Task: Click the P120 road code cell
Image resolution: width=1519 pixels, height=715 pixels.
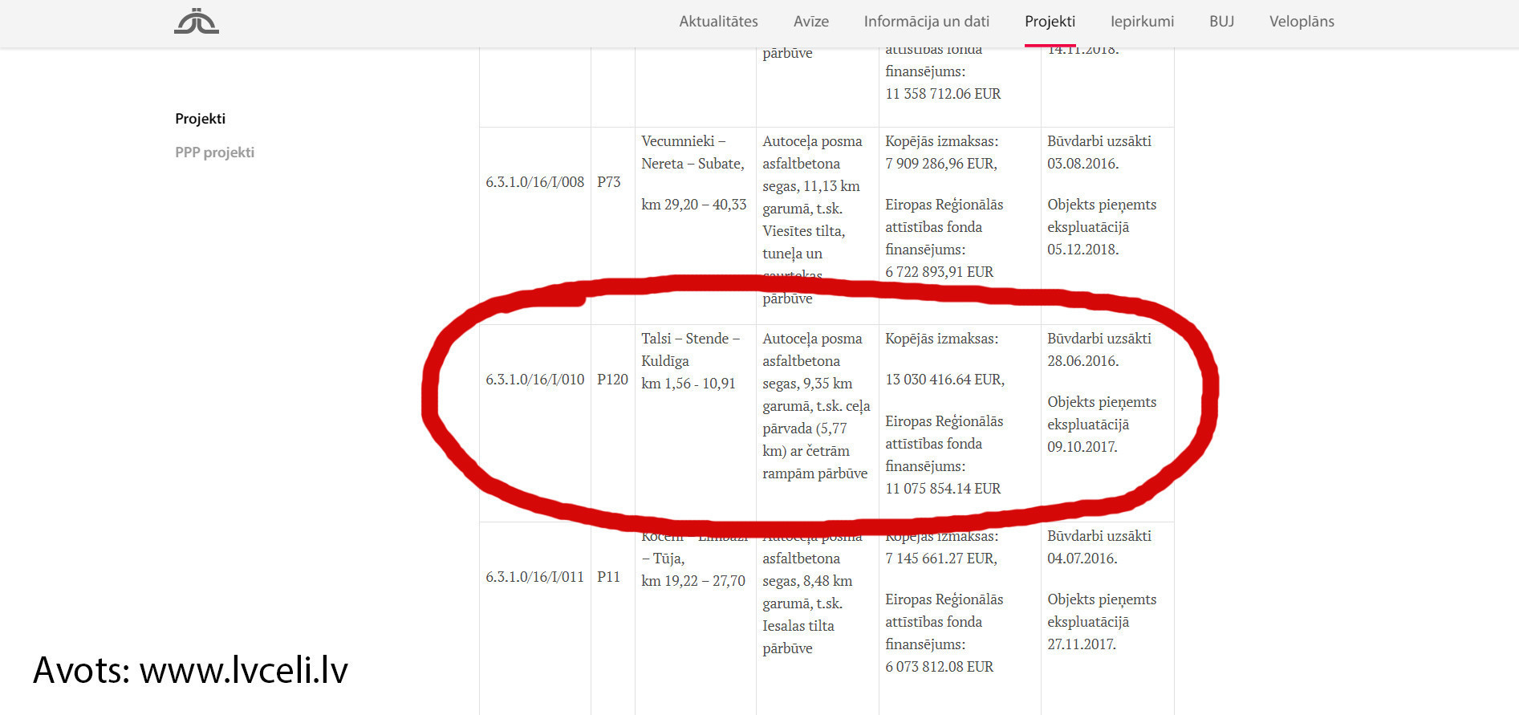Action: 612,380
